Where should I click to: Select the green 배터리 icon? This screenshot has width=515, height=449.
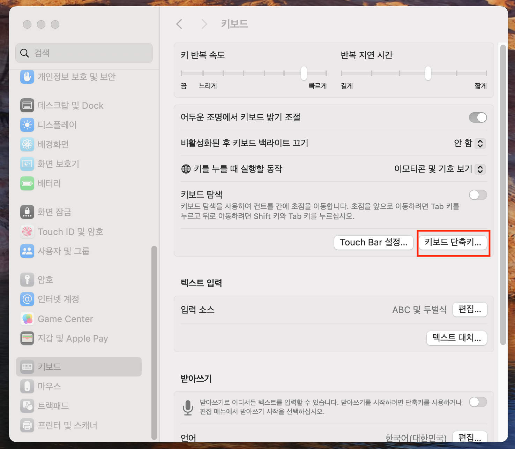point(27,183)
